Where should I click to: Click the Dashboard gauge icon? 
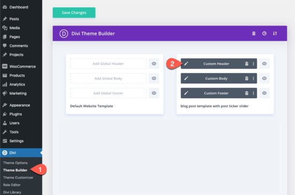coord(5,7)
